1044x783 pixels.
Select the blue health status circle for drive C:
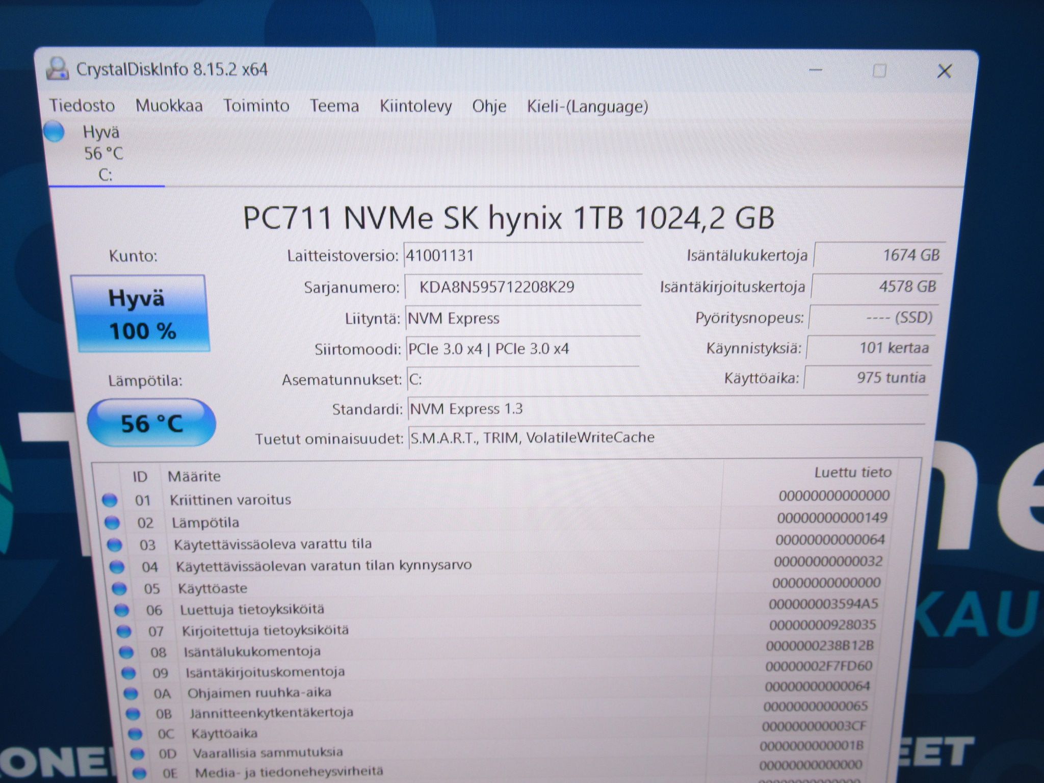click(x=54, y=132)
